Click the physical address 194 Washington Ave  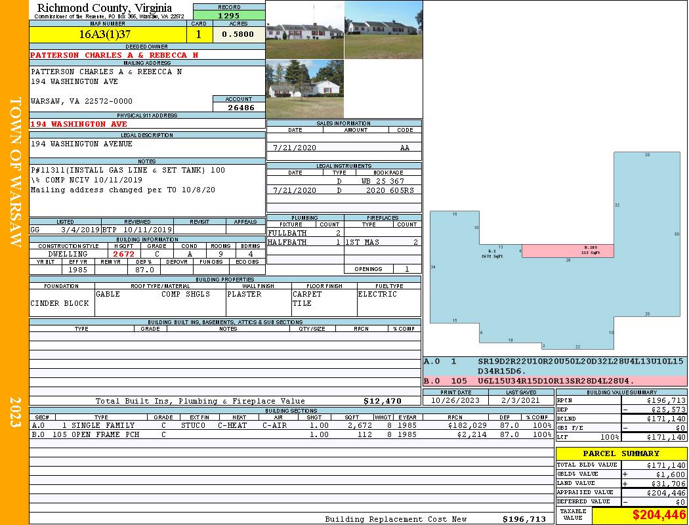tap(79, 123)
